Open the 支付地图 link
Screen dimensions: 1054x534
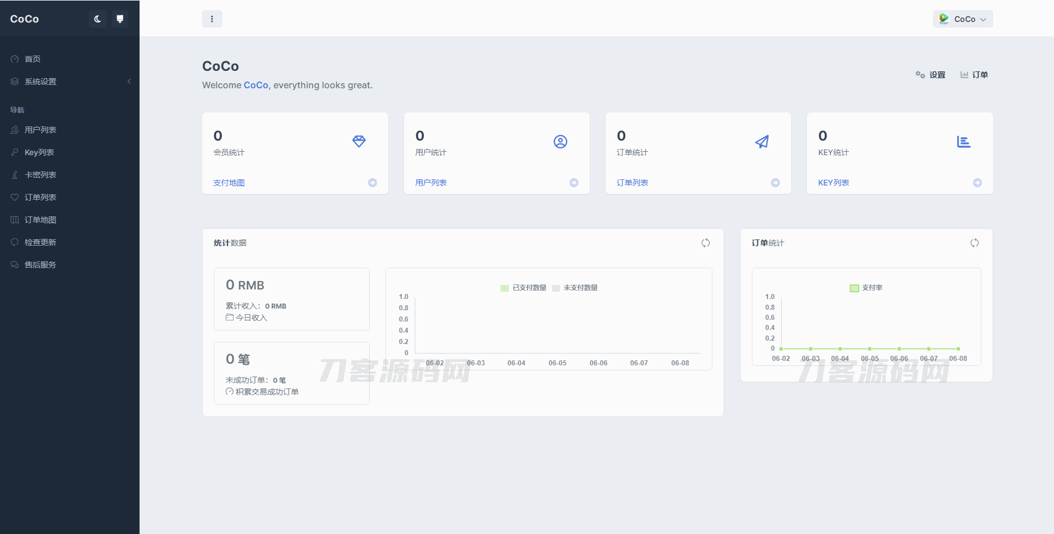coord(229,183)
